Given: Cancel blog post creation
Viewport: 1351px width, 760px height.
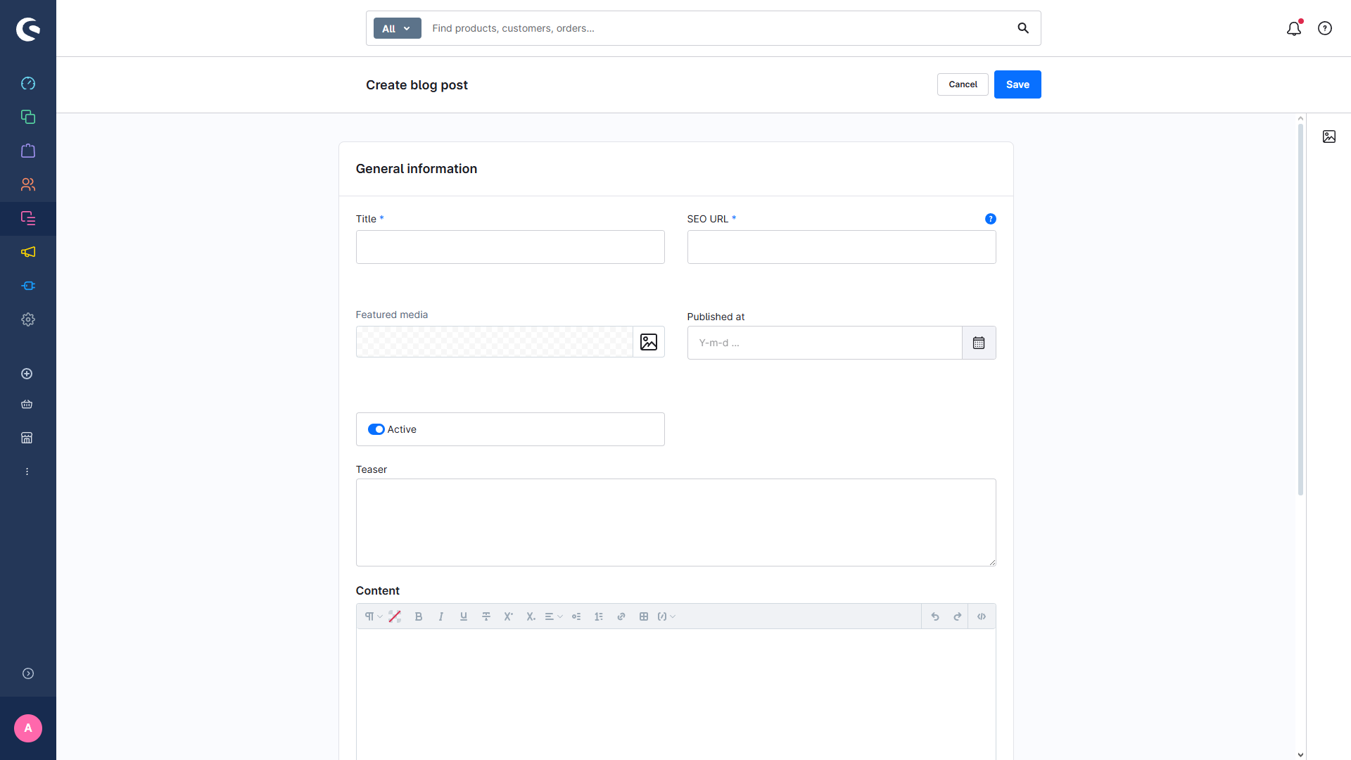Looking at the screenshot, I should point(963,84).
